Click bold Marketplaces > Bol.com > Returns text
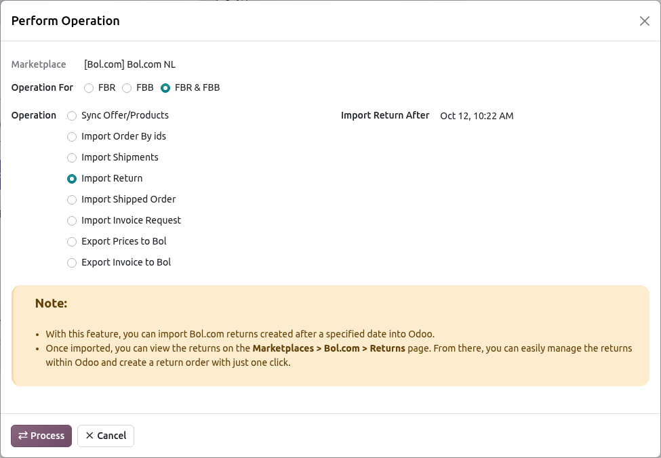The width and height of the screenshot is (661, 458). [x=329, y=348]
